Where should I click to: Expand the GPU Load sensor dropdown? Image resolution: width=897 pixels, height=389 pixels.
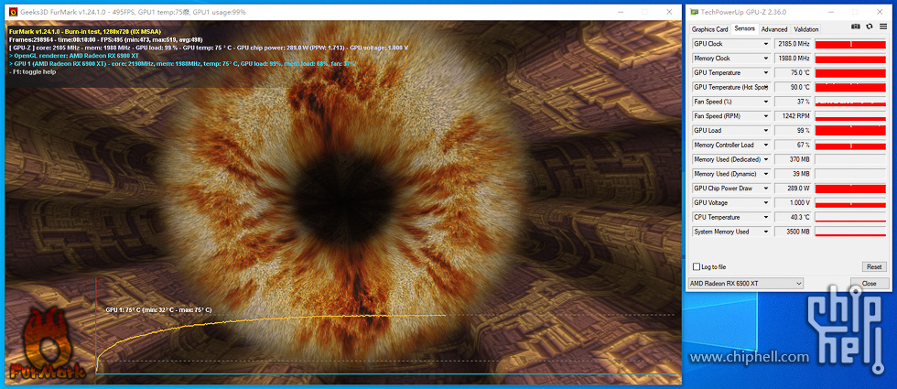765,130
